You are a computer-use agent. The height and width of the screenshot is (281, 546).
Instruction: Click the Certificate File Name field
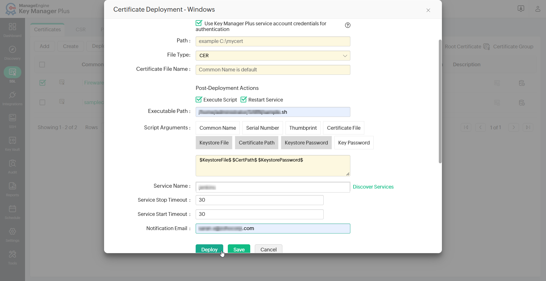coord(273,70)
